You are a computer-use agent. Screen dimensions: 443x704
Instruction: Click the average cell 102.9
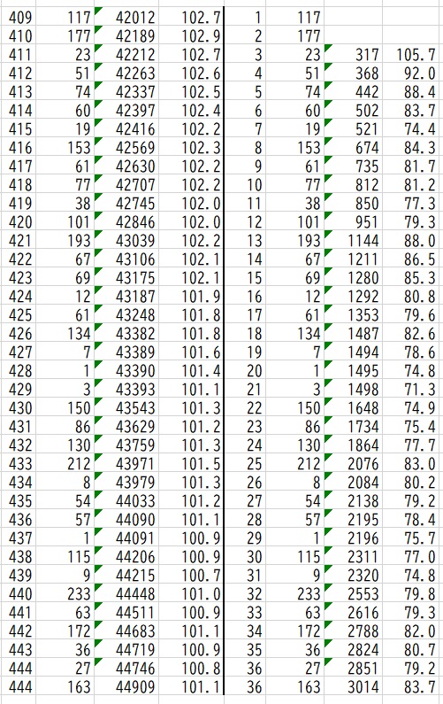pos(191,35)
